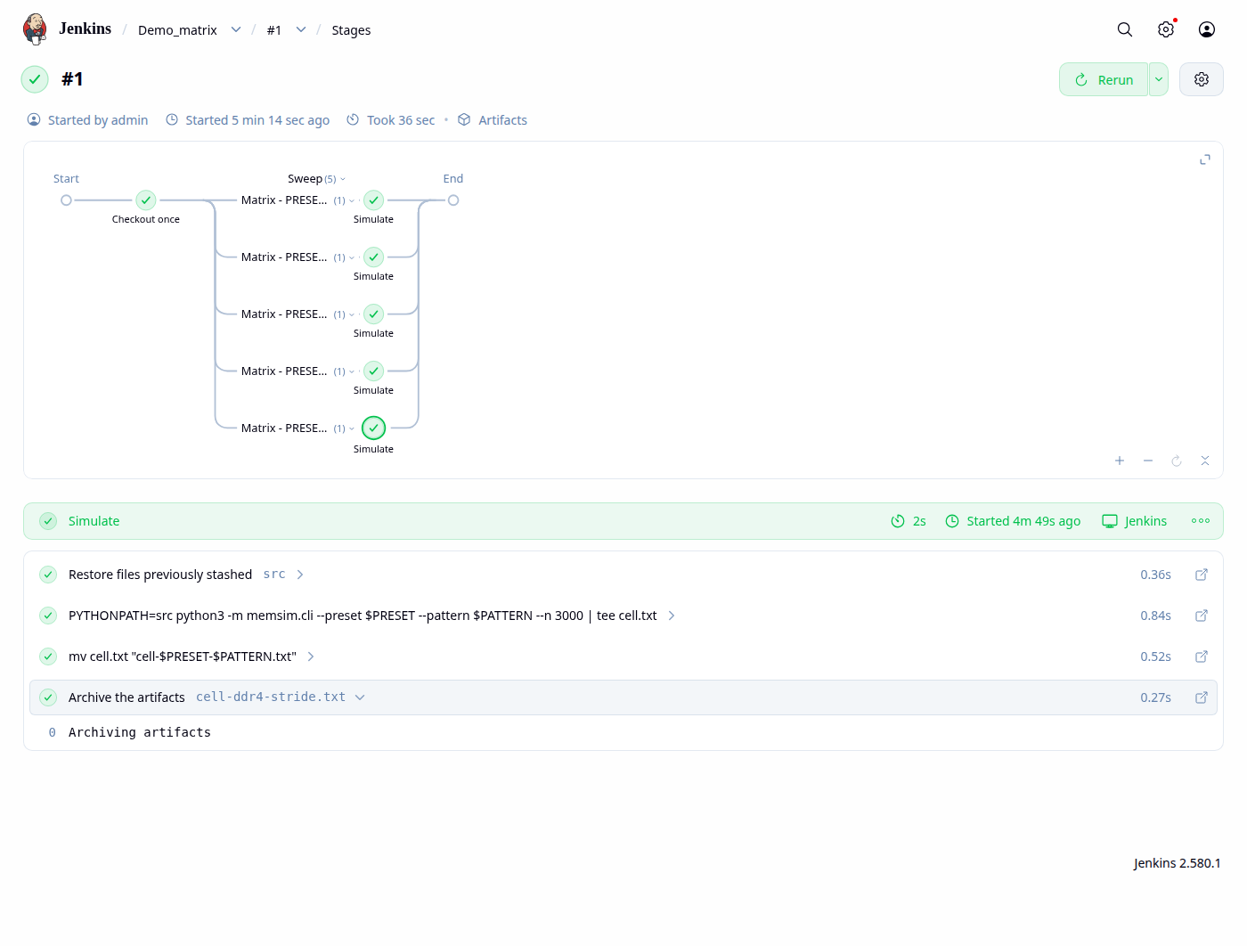Open Manage Jenkins gear with red notification dot
The image size is (1247, 946).
pyautogui.click(x=1166, y=29)
